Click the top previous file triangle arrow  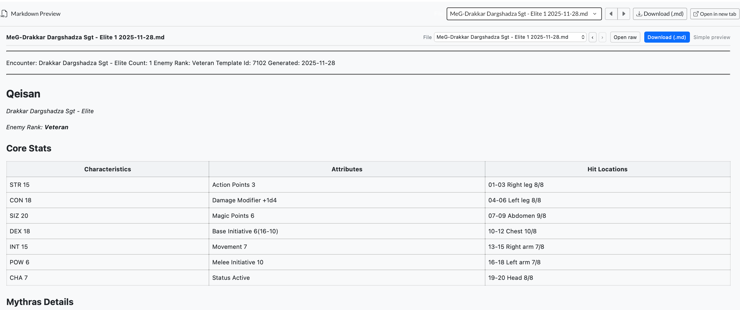click(611, 14)
